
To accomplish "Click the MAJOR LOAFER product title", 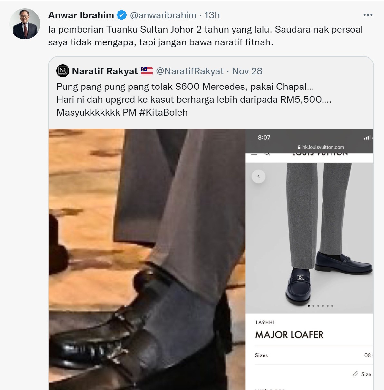I will (x=289, y=335).
